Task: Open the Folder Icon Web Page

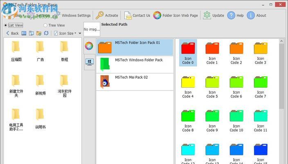Action: click(x=175, y=16)
